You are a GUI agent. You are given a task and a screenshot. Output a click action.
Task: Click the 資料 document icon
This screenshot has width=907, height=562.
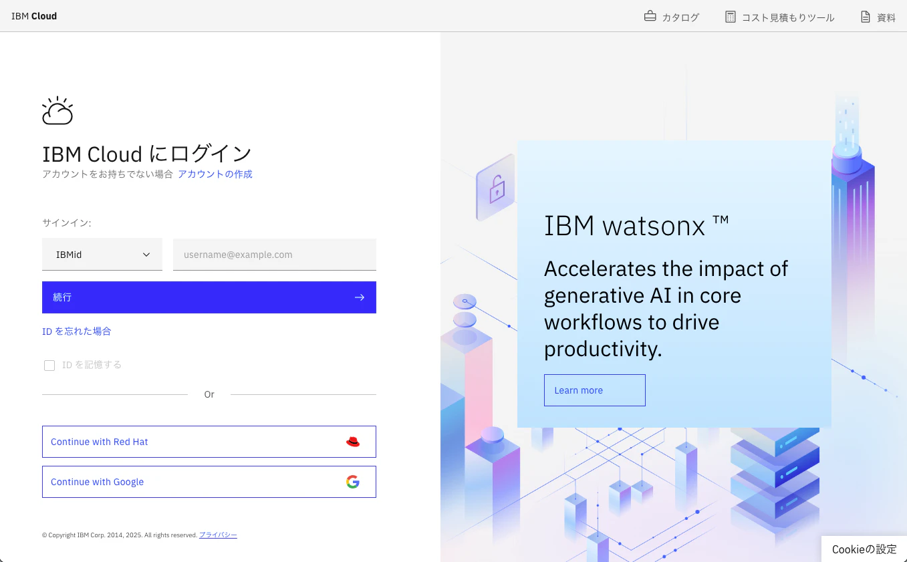point(866,17)
